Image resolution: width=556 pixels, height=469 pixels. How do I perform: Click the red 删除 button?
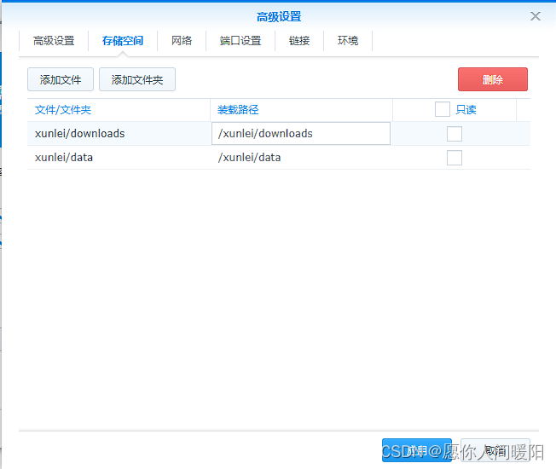(493, 79)
